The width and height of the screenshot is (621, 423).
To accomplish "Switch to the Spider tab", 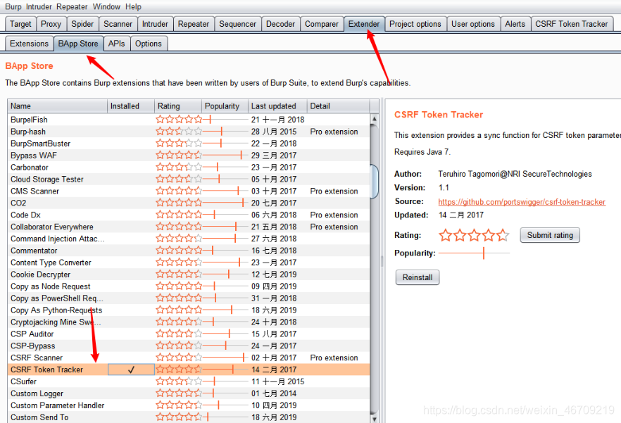I will (x=82, y=24).
